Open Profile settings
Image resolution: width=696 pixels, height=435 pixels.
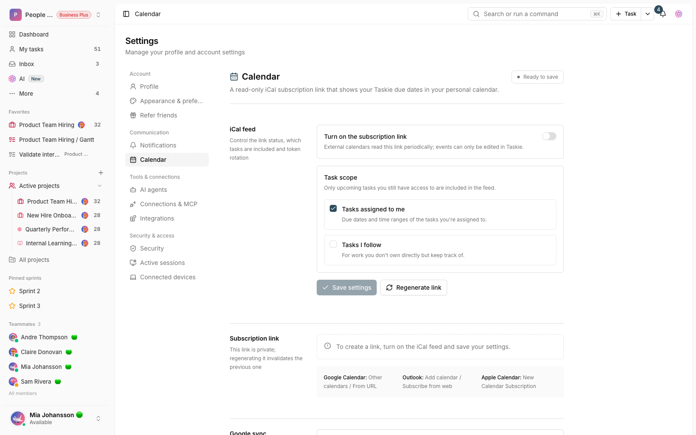click(x=167, y=87)
